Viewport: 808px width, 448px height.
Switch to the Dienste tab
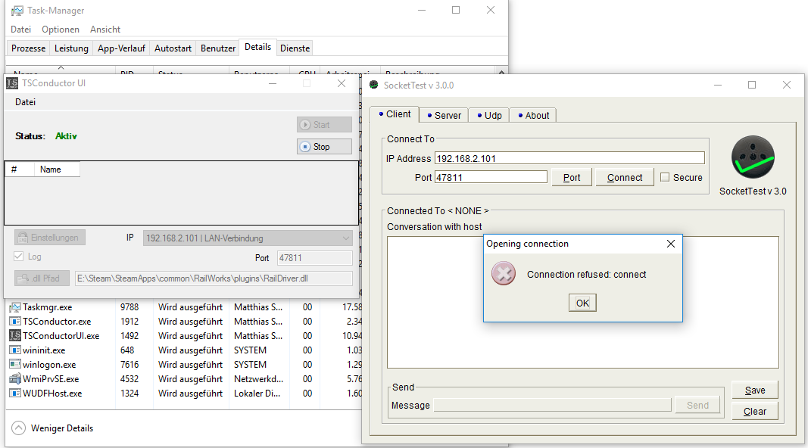pyautogui.click(x=295, y=48)
